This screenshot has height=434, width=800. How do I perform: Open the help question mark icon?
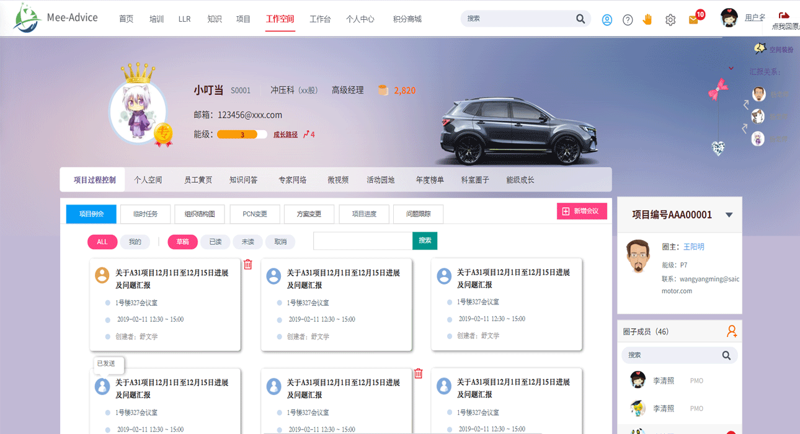[x=628, y=19]
